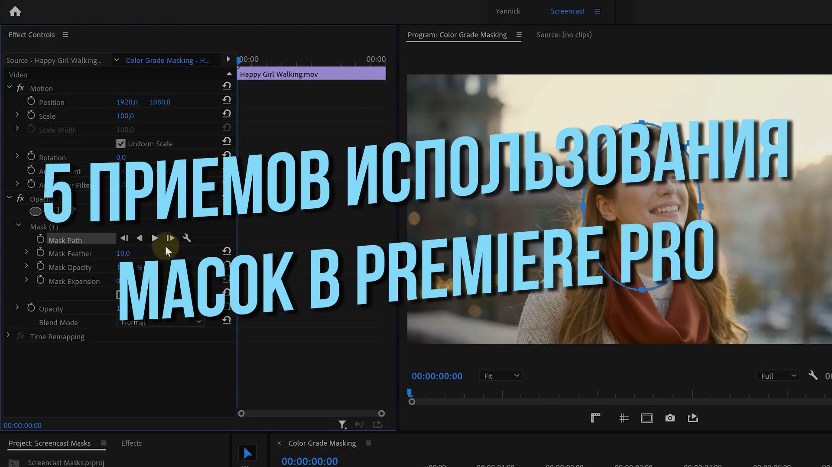Viewport: 832px width, 467px height.
Task: Toggle the Motion fx effect on or off
Action: point(20,88)
